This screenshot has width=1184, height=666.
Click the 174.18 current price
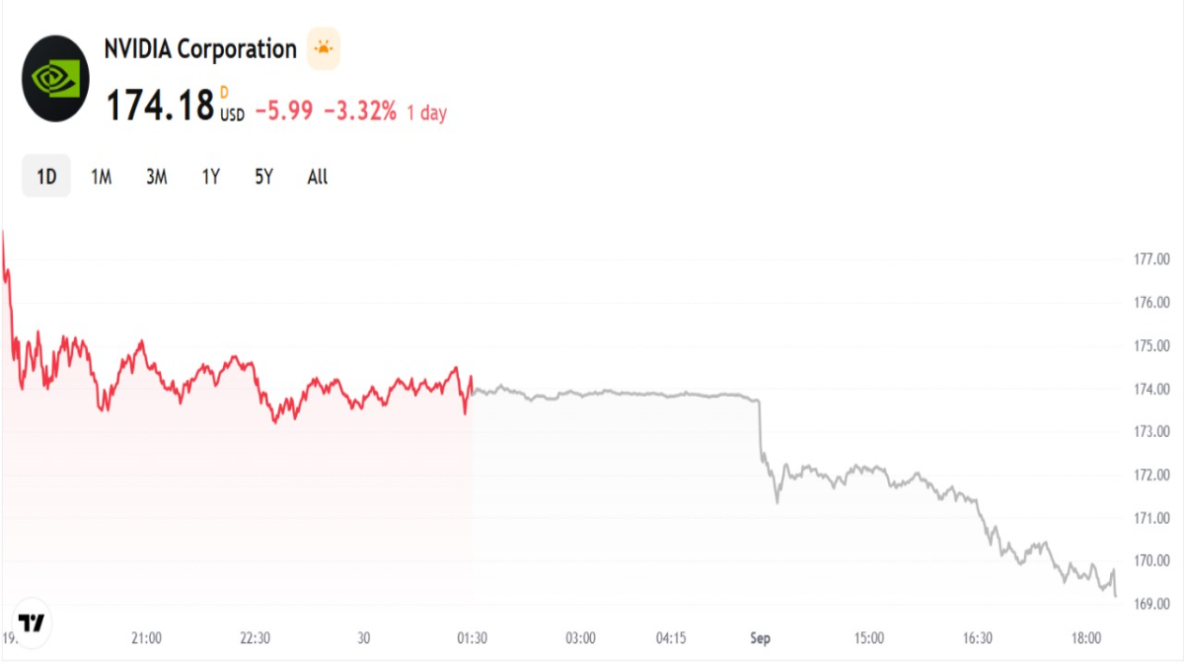click(160, 106)
